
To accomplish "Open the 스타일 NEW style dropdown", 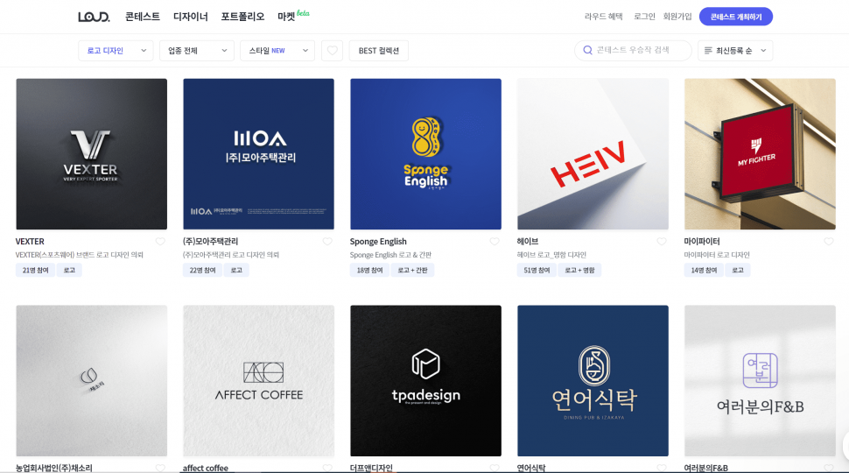I will (x=277, y=51).
